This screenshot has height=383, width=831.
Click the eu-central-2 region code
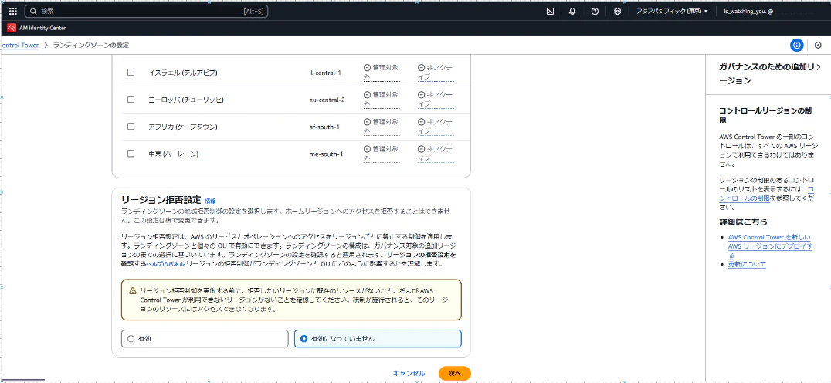coord(327,99)
